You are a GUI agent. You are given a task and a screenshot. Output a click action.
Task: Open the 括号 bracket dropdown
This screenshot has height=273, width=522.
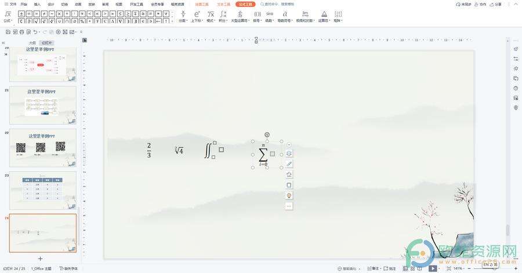pos(257,17)
